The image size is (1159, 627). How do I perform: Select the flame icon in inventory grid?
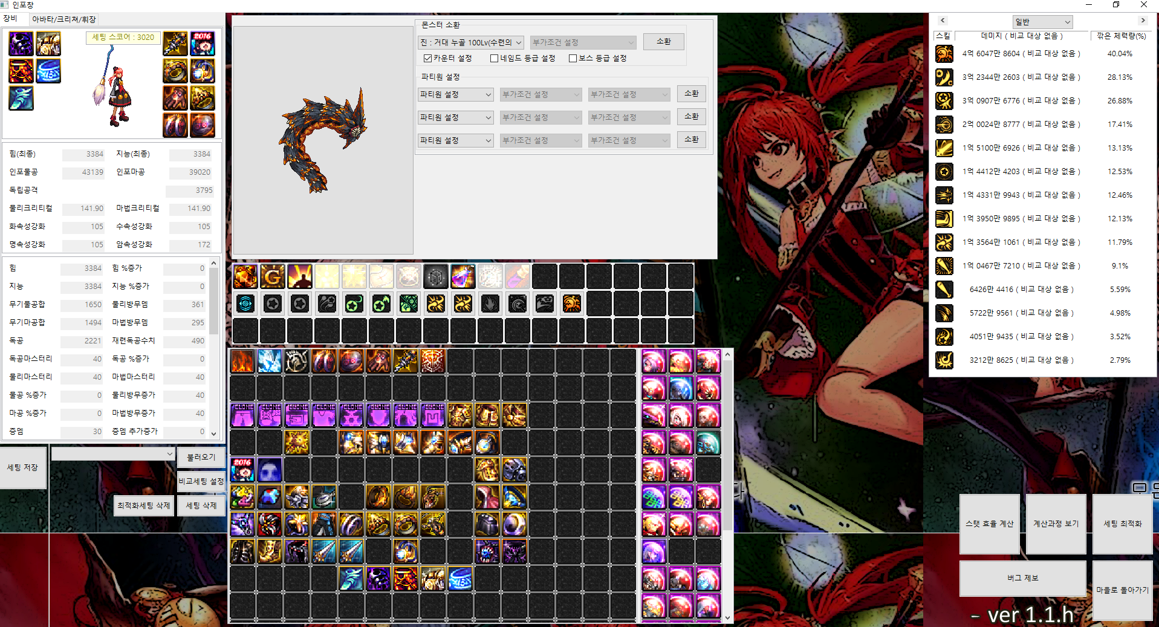[x=242, y=362]
